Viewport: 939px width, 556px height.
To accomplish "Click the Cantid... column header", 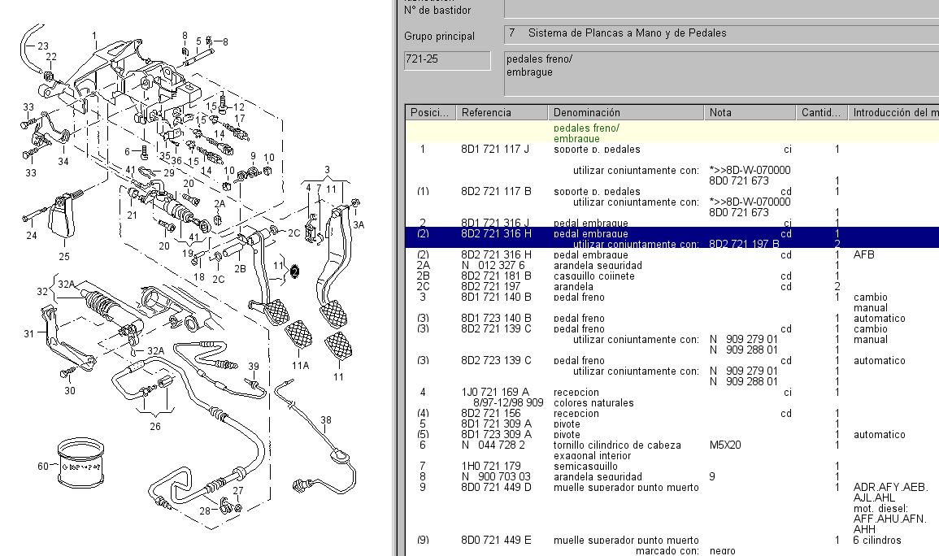I will coord(821,113).
